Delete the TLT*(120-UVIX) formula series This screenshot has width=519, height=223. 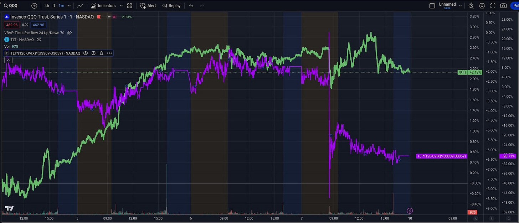pos(101,53)
